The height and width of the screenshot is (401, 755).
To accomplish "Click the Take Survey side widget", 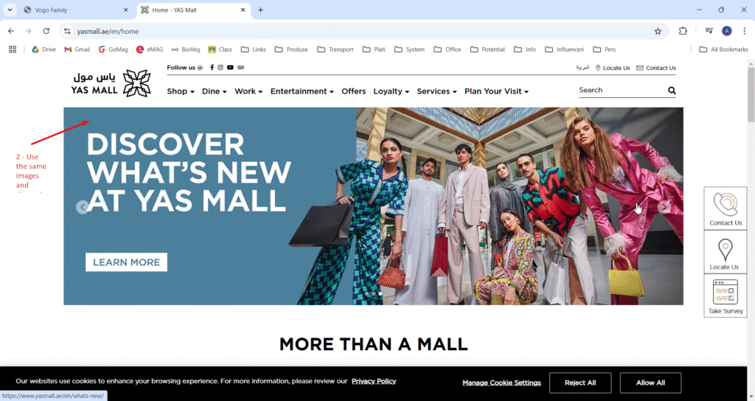I will click(726, 296).
